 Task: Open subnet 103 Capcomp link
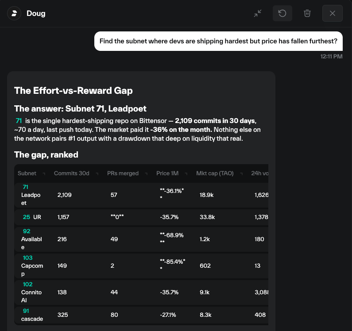pos(27,258)
